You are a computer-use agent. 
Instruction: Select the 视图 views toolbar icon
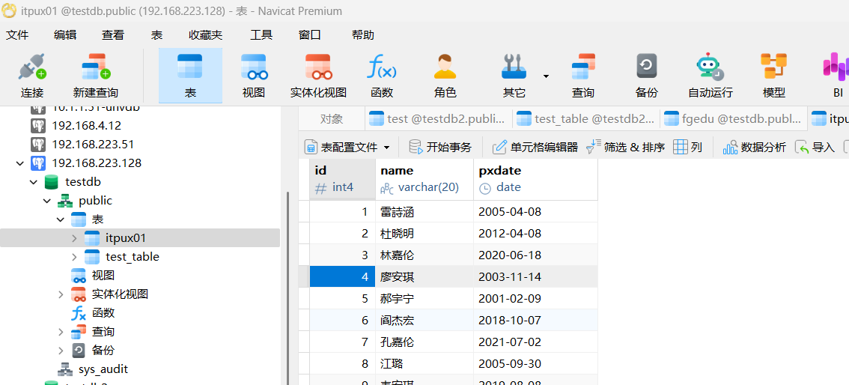(x=254, y=76)
